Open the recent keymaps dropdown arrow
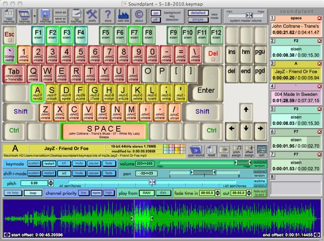Image resolution: width=324 pixels, height=241 pixels. point(35,16)
